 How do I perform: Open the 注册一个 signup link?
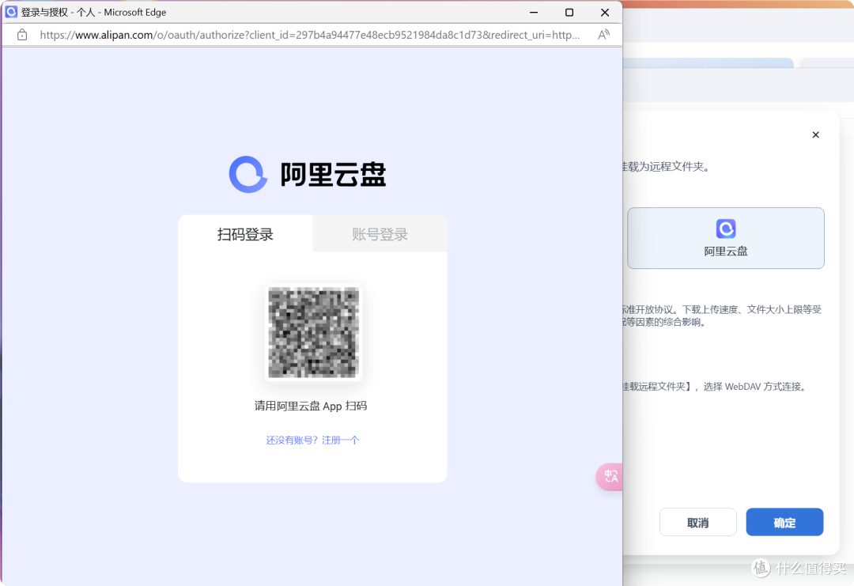pyautogui.click(x=340, y=440)
